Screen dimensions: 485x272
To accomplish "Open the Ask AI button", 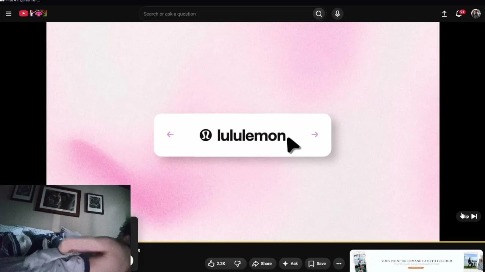I will point(290,264).
